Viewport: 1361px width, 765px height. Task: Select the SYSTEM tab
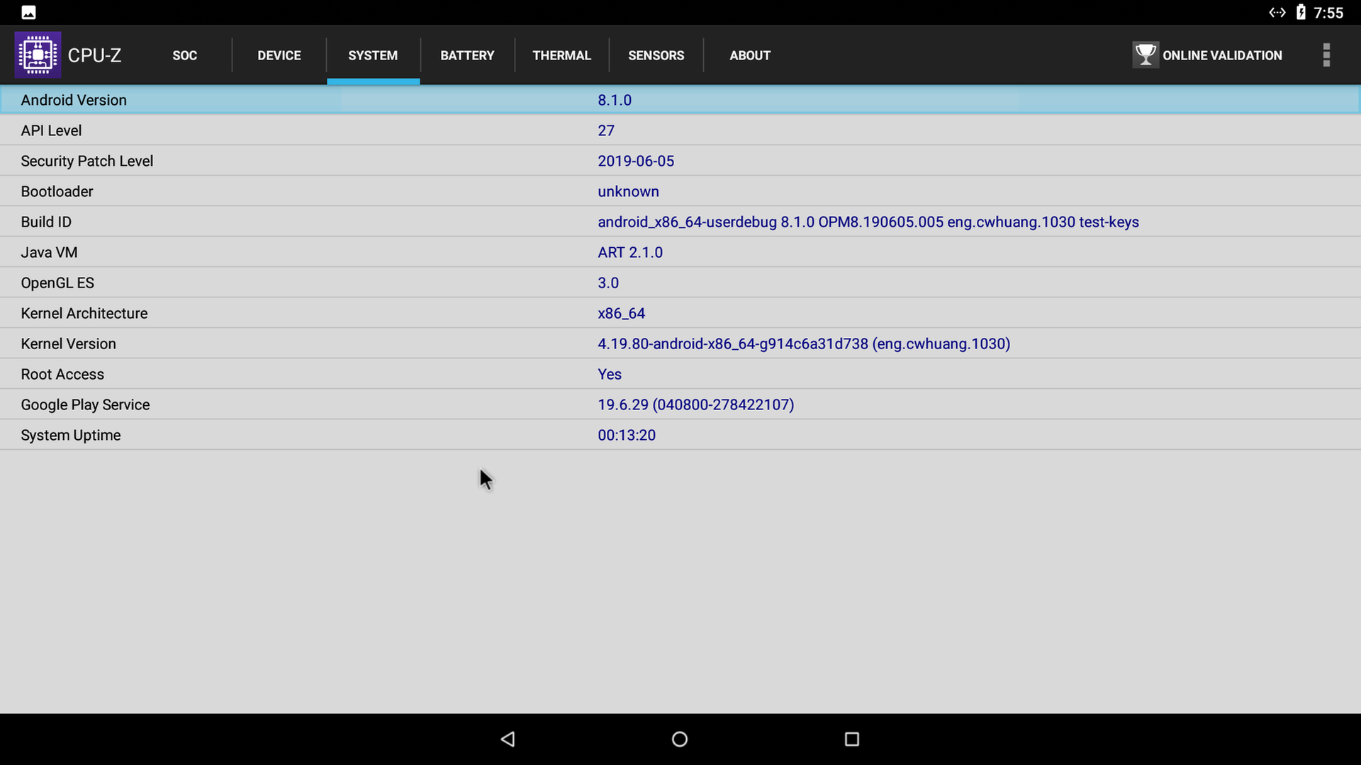pyautogui.click(x=373, y=55)
